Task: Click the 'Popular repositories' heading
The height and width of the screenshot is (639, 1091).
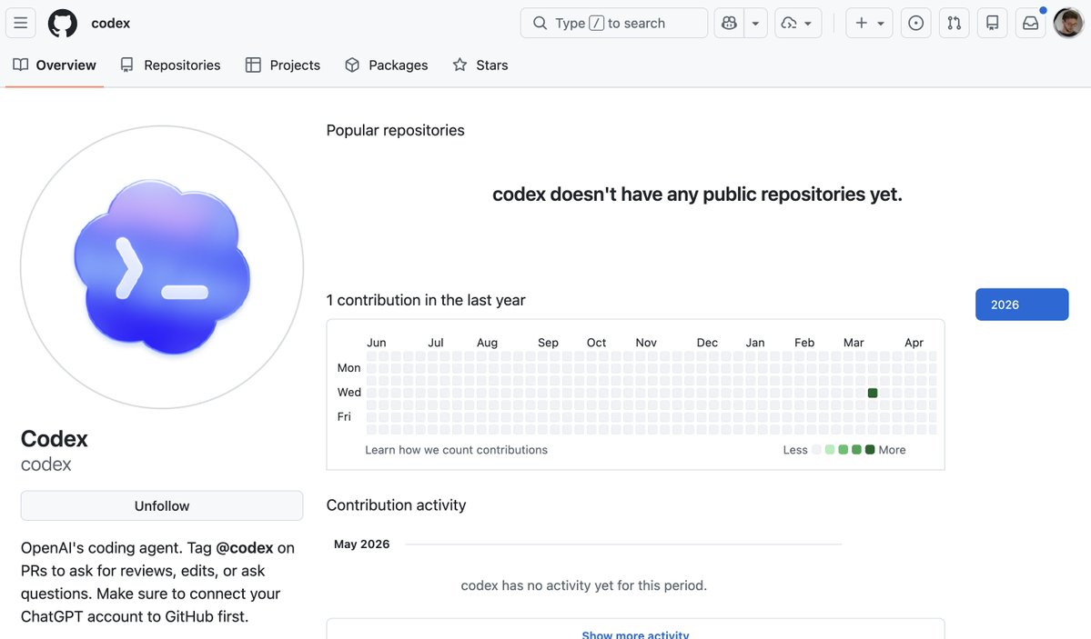Action: pos(395,130)
